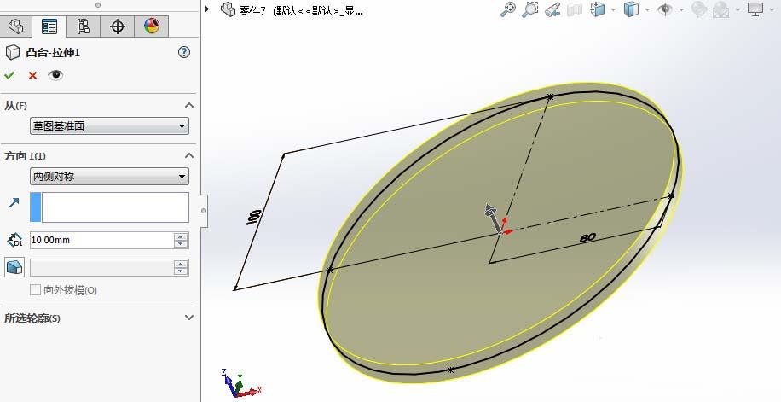Image resolution: width=781 pixels, height=402 pixels.
Task: Click the 零件7 part icon in flyout tree
Action: [229, 9]
